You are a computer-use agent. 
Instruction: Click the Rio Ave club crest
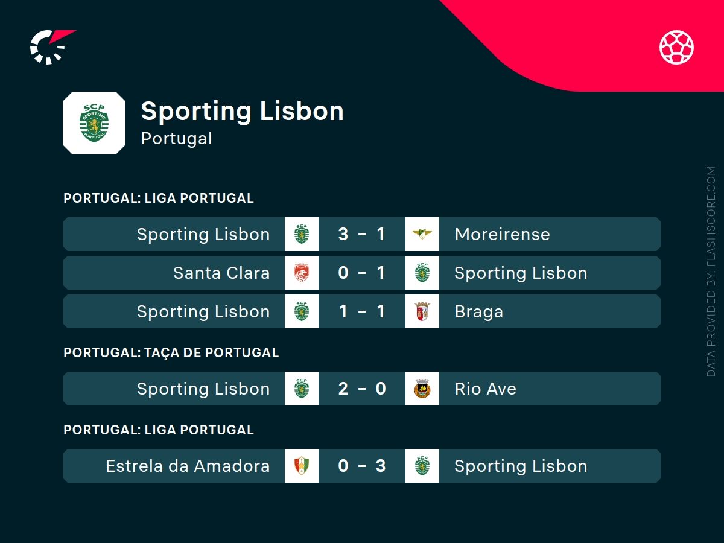tap(422, 389)
